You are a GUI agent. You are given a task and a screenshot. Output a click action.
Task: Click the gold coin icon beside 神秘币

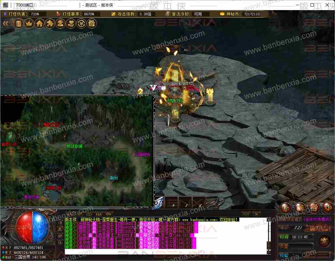coord(222,14)
